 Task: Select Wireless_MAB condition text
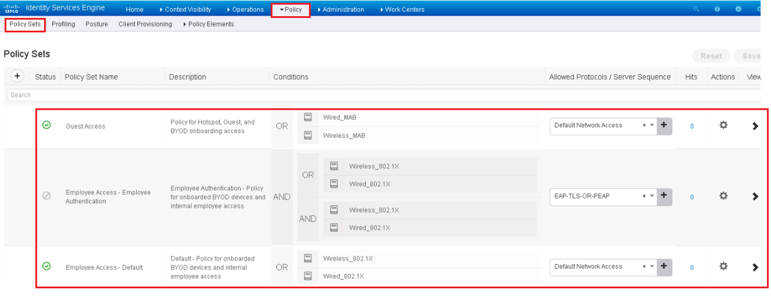pyautogui.click(x=344, y=136)
